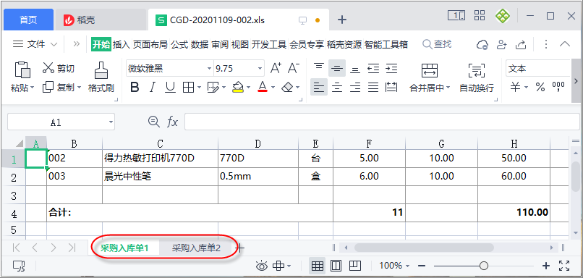The height and width of the screenshot is (278, 583).
Task: Open the 公式 ribbon tab
Action: point(179,45)
